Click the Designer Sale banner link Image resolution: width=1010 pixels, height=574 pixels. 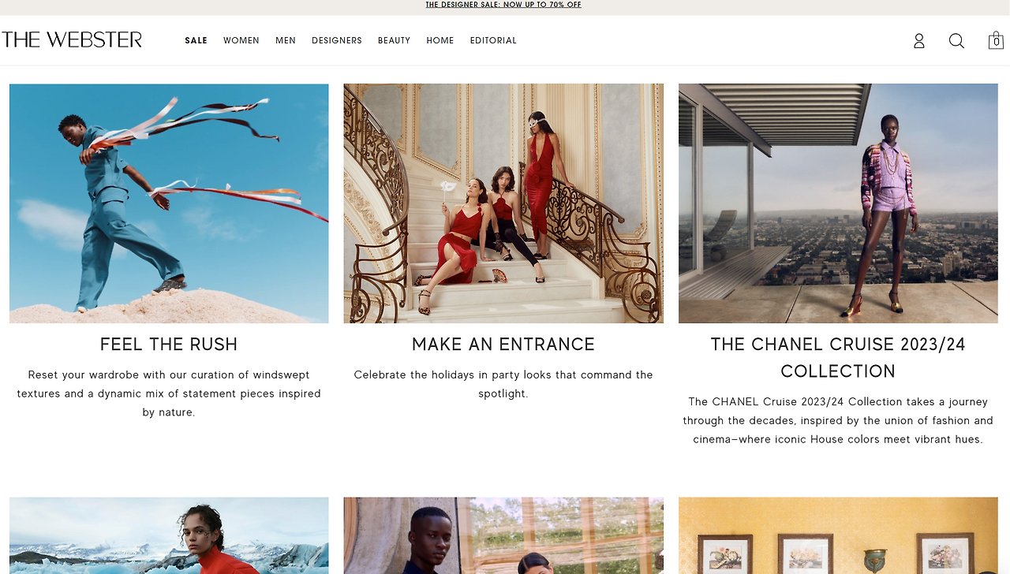[503, 5]
